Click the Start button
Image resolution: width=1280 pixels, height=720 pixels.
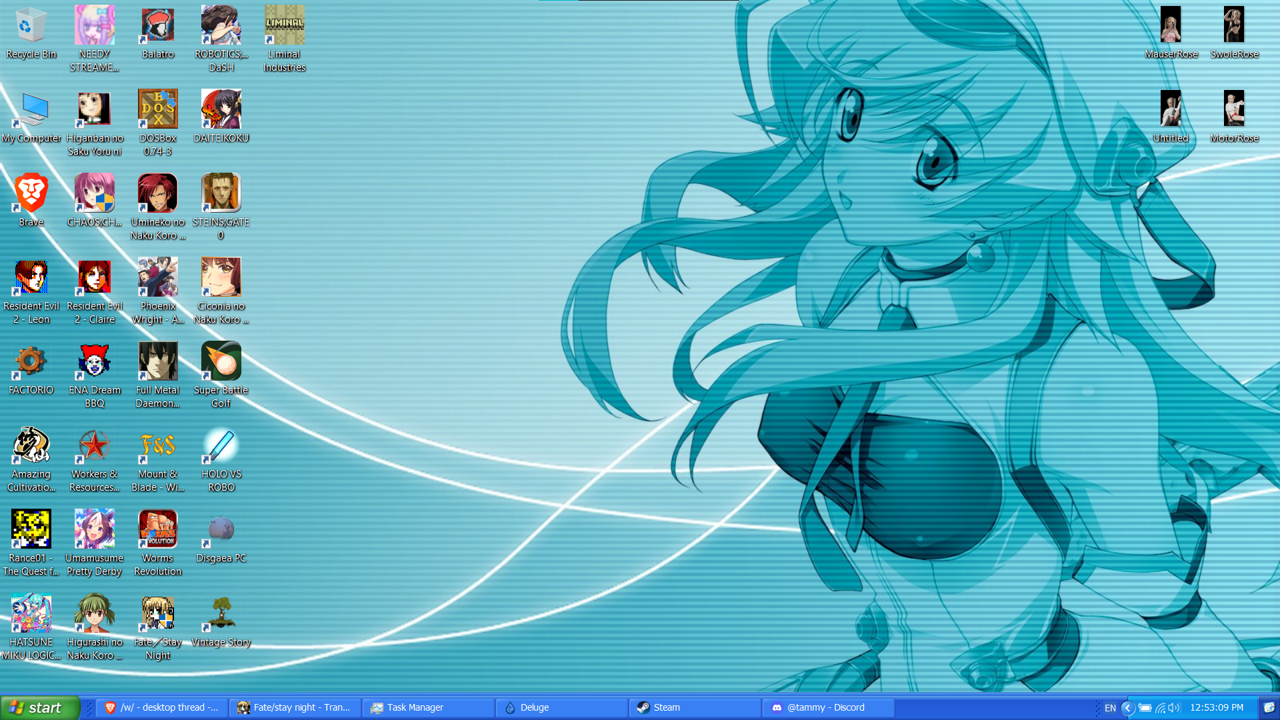[40, 708]
